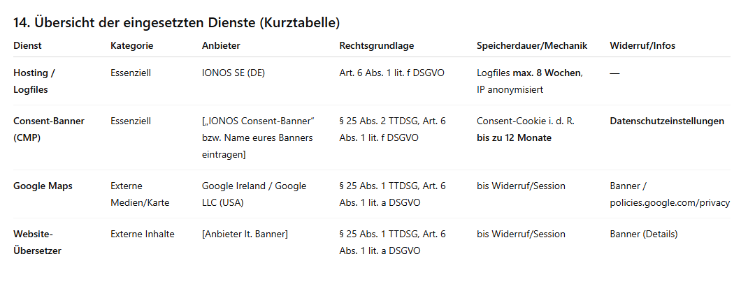Viewport: 748px width, 284px height.
Task: Select the "Speicherdauer/Mechanik" column header
Action: [x=532, y=46]
